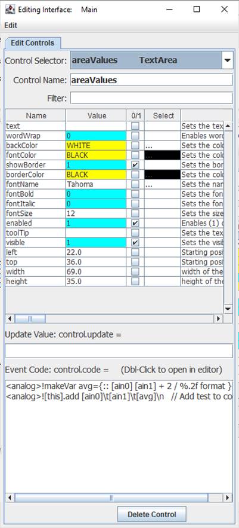The height and width of the screenshot is (528, 239).
Task: Click the event code scroll right arrow
Action: (228, 498)
